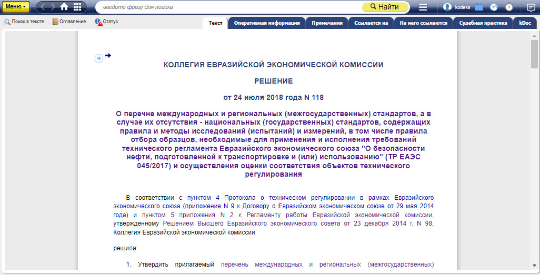This screenshot has width=540, height=275.
Task: Open the stopwatch control icon
Action: point(509,7)
